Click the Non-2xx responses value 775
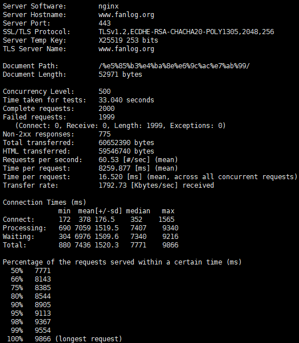The width and height of the screenshot is (299, 343). 104,134
